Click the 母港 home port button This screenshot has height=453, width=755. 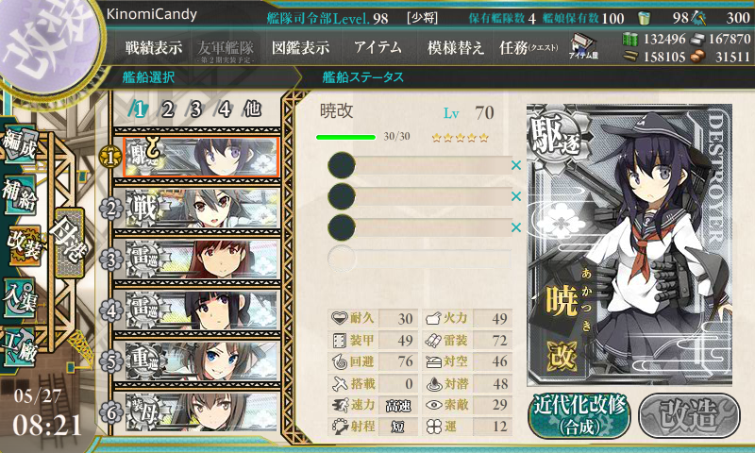(69, 243)
